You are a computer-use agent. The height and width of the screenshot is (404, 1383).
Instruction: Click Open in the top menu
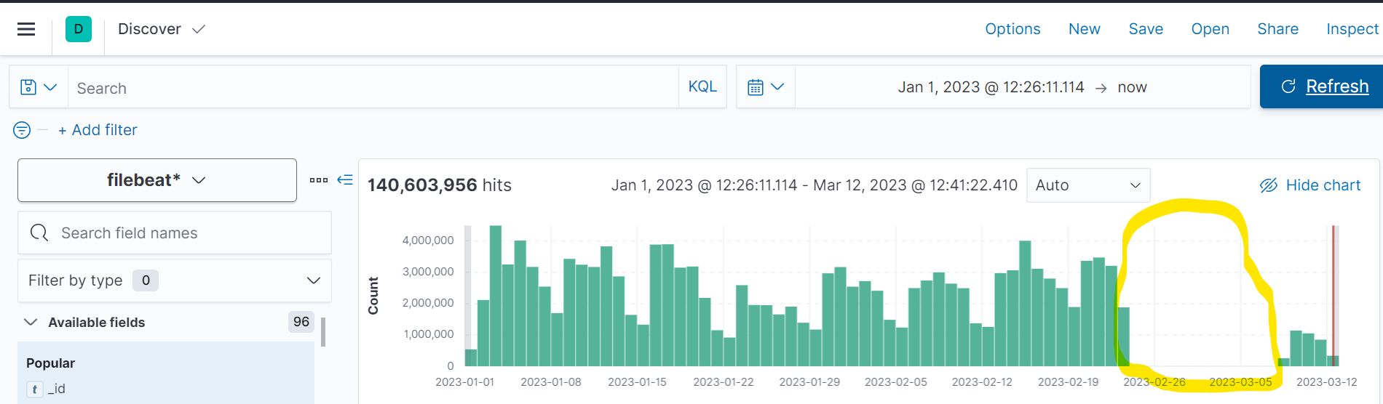coord(1210,29)
